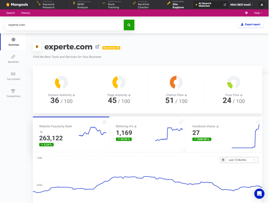Open the History menu item
The height and width of the screenshot is (203, 271).
[x=26, y=13]
